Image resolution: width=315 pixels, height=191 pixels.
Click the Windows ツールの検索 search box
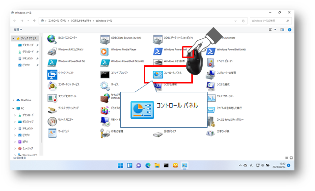tap(271, 21)
